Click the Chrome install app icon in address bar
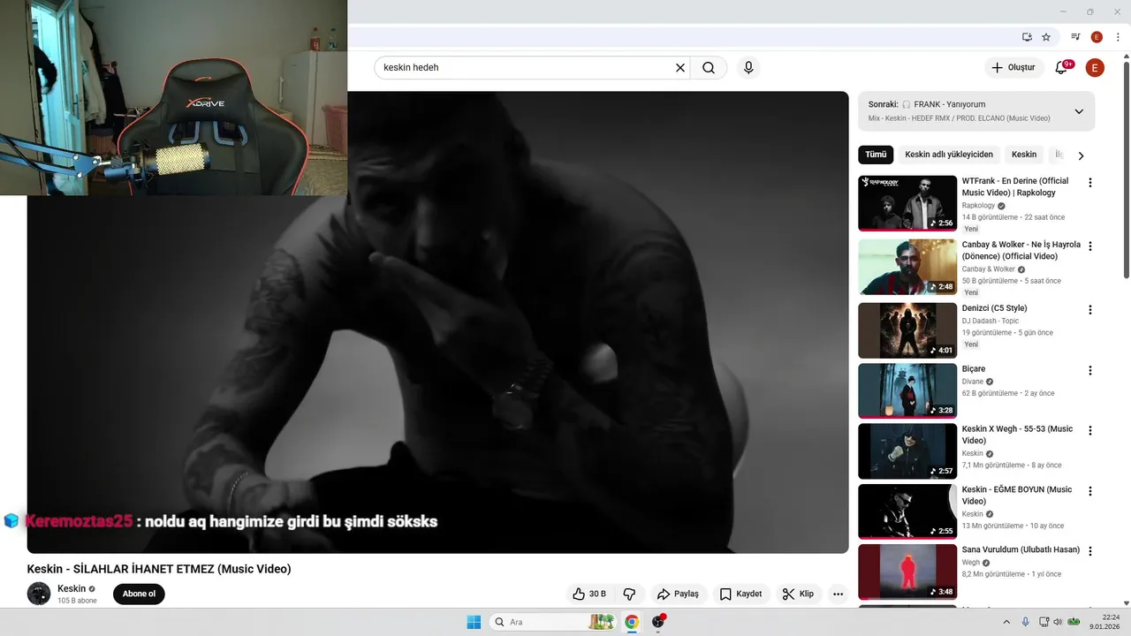This screenshot has width=1131, height=636. click(1027, 37)
